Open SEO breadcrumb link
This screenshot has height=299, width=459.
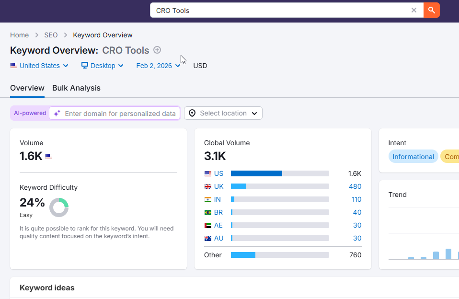51,35
